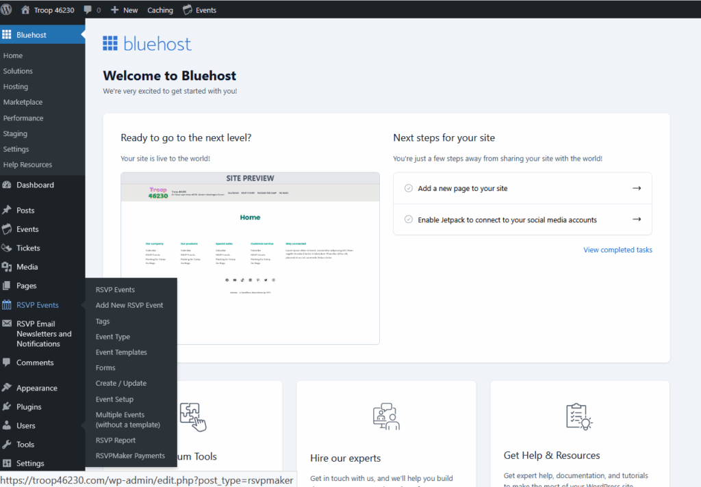Open Solutions under Bluehost menu
Viewport: 701px width, 487px height.
click(x=18, y=71)
